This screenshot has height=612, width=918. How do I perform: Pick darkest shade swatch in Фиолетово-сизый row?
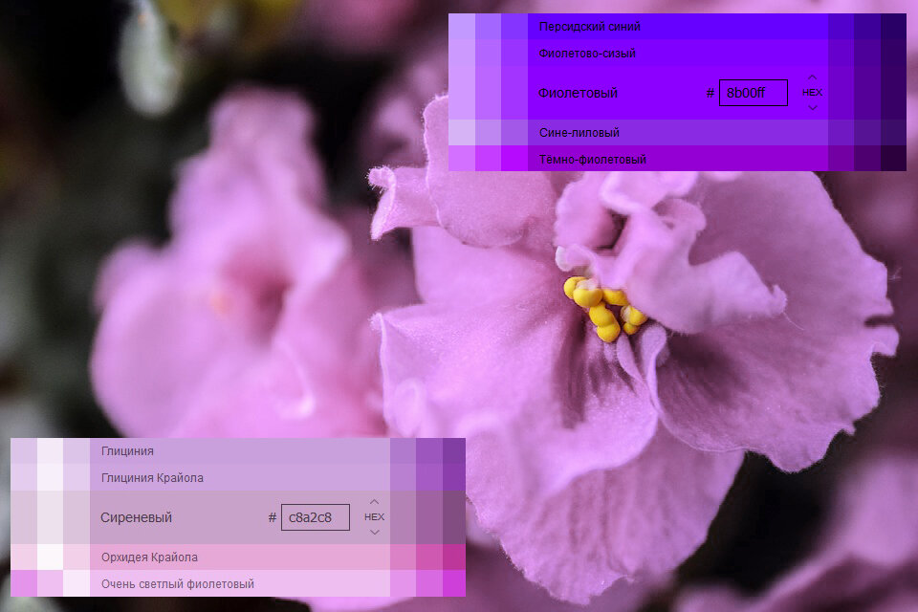(x=893, y=54)
